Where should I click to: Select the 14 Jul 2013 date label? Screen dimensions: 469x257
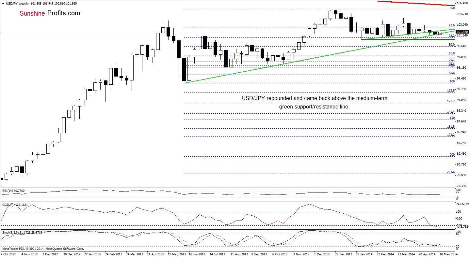(218, 254)
